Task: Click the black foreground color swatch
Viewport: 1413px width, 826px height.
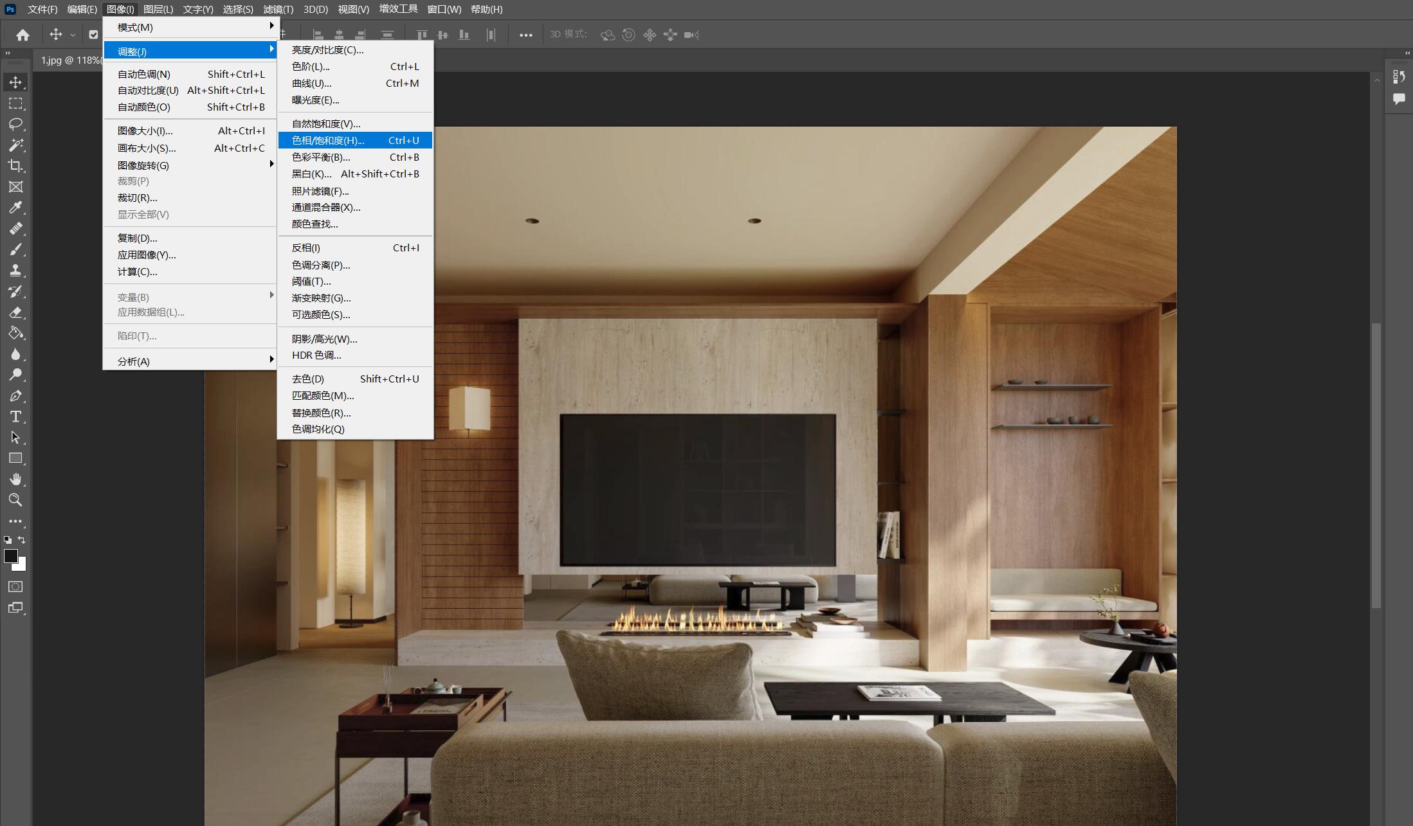Action: tap(10, 556)
